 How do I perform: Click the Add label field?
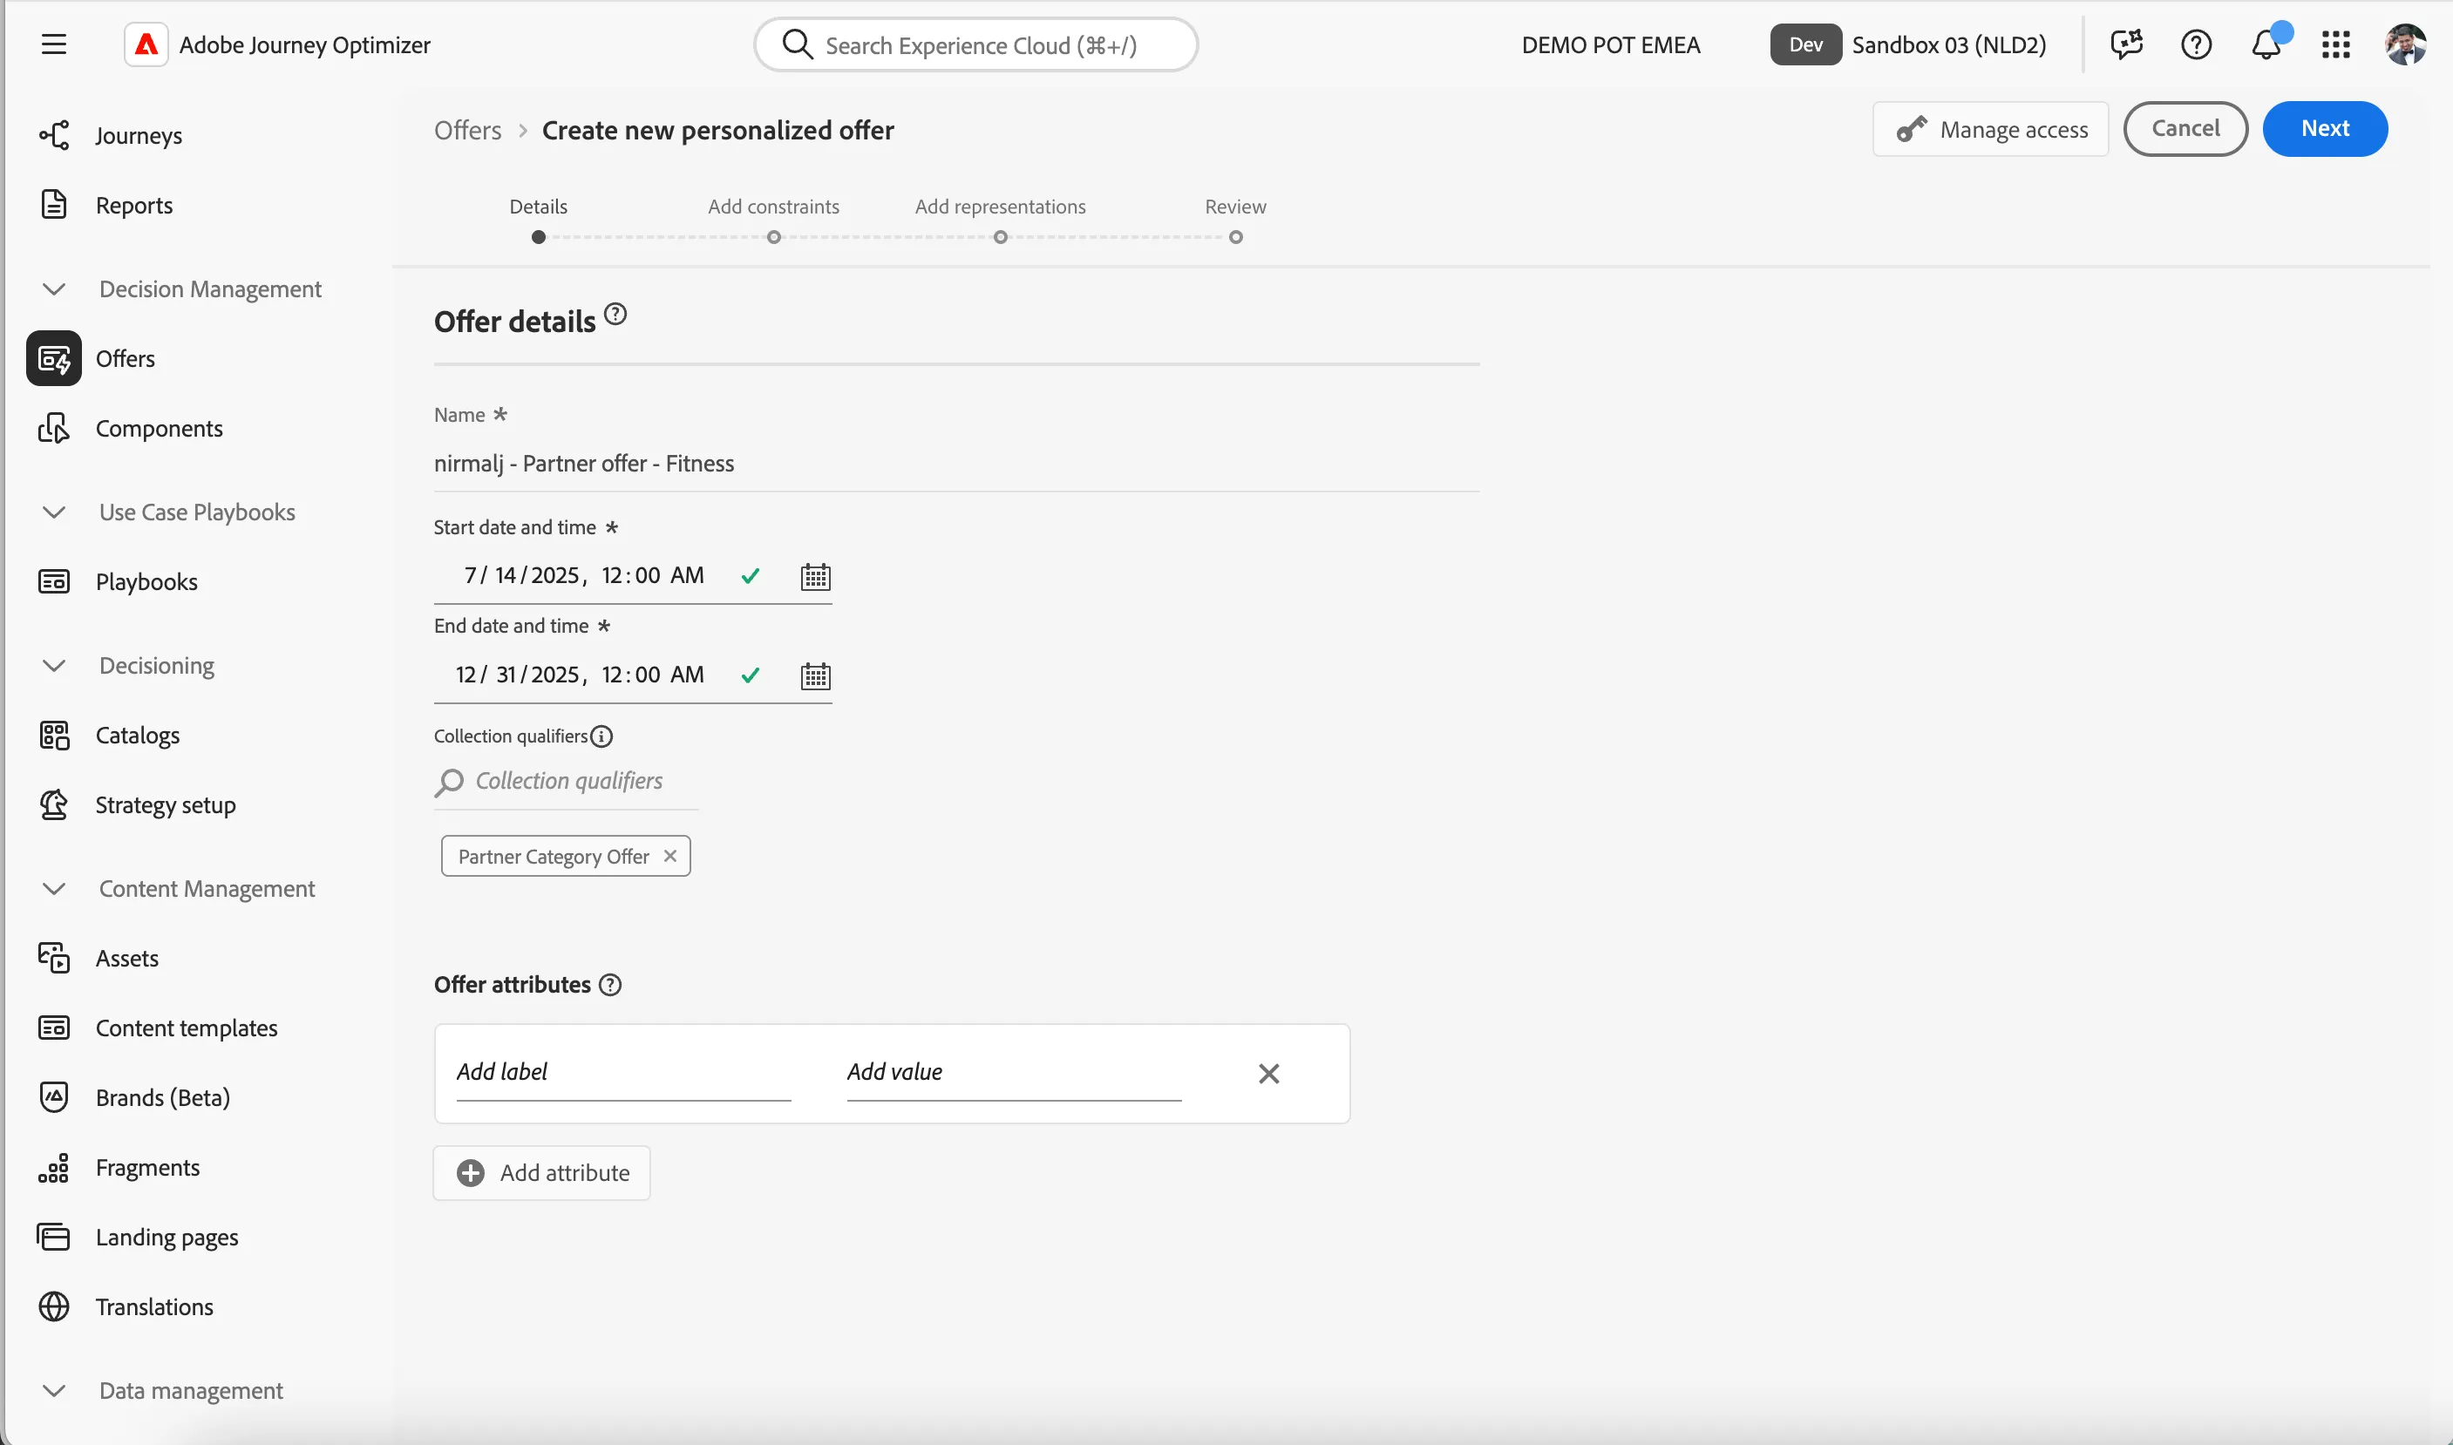point(623,1073)
